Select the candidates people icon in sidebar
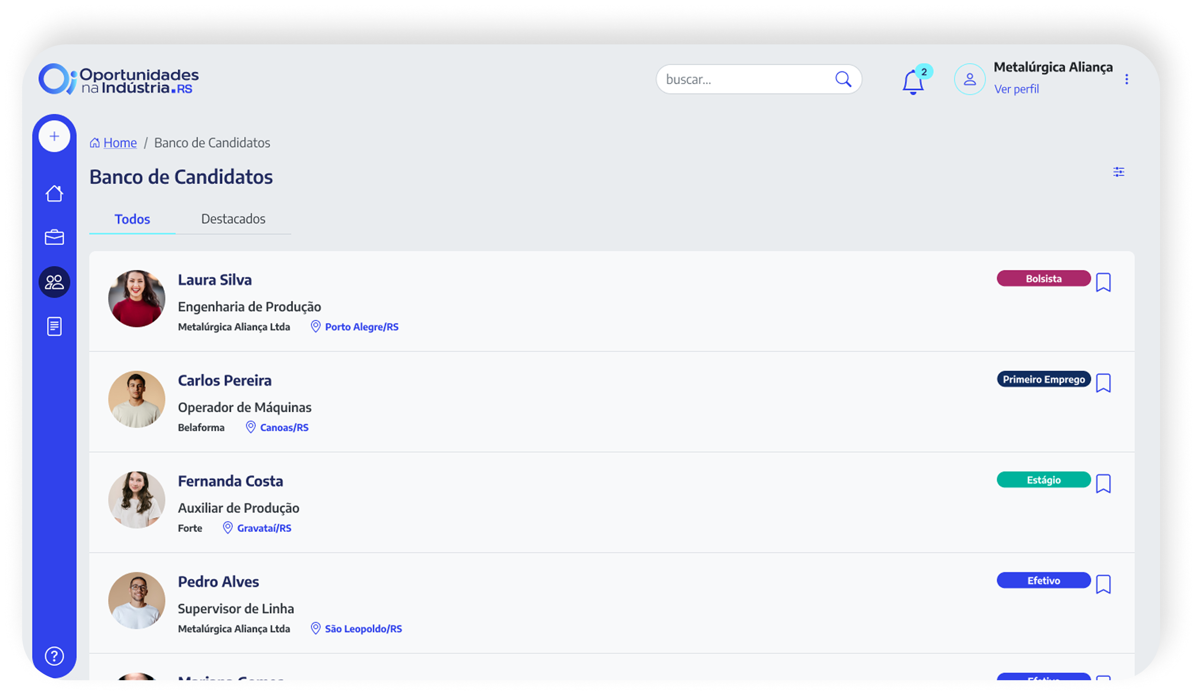 click(54, 282)
